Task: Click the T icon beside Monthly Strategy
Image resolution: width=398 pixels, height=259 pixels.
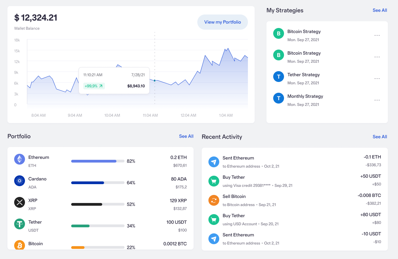Action: tap(278, 98)
